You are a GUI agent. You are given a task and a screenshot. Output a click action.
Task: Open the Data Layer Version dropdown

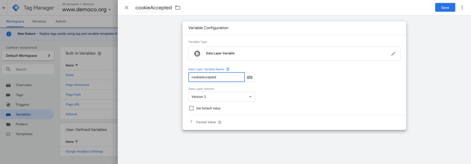222,97
